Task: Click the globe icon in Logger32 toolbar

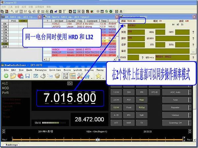Action: coord(39,12)
